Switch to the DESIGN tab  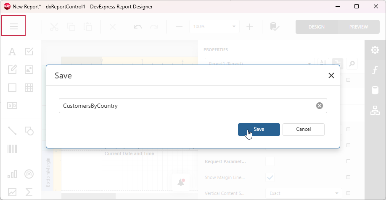click(317, 27)
